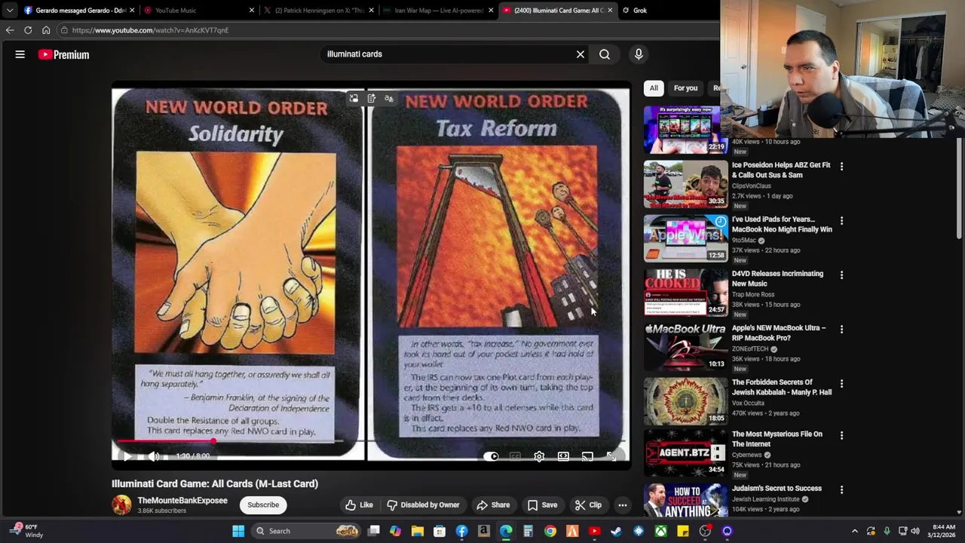Submit search with the magnifier button
Viewport: 965px width, 543px height.
click(x=605, y=54)
